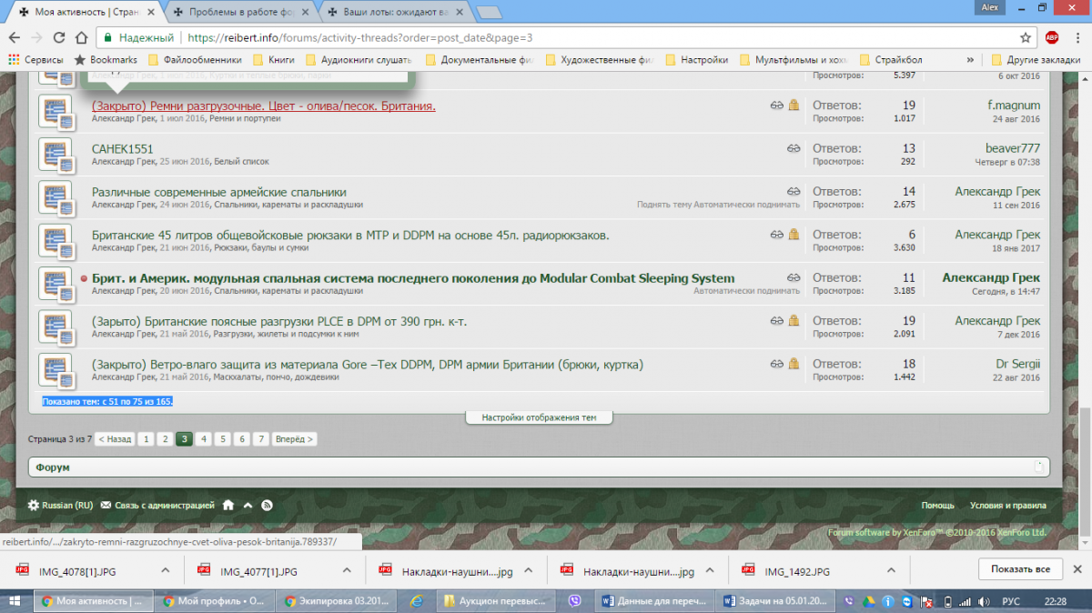Switch to the Проблемы в работе форума tab
The image size is (1092, 613).
(x=242, y=13)
